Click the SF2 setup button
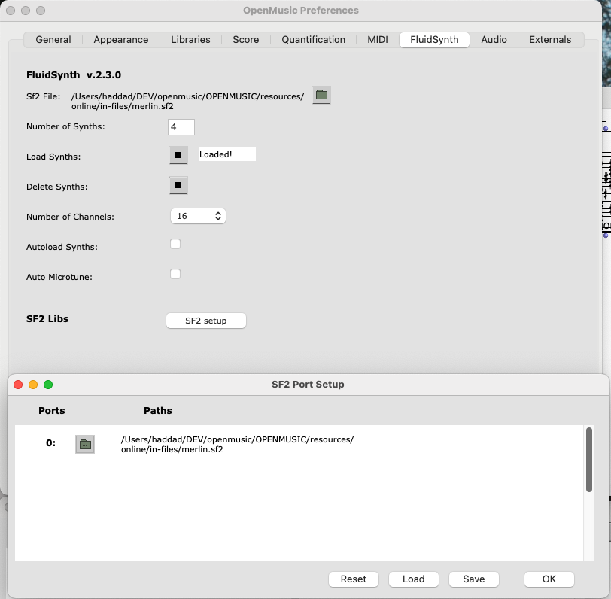The height and width of the screenshot is (599, 611). [205, 321]
